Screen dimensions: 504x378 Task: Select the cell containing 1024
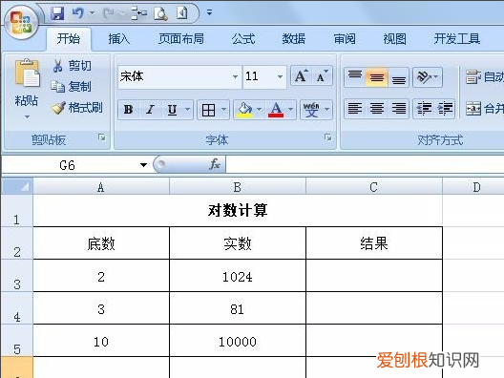[x=238, y=276]
